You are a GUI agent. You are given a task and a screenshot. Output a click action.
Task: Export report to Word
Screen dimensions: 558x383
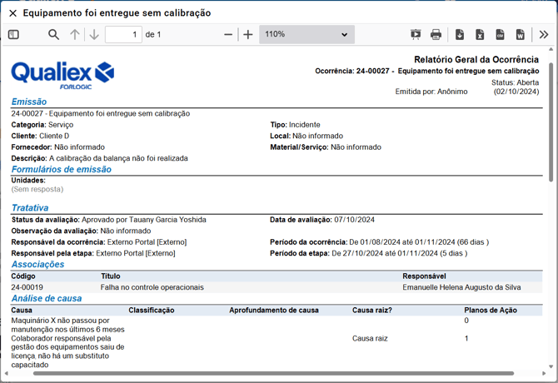coord(521,35)
